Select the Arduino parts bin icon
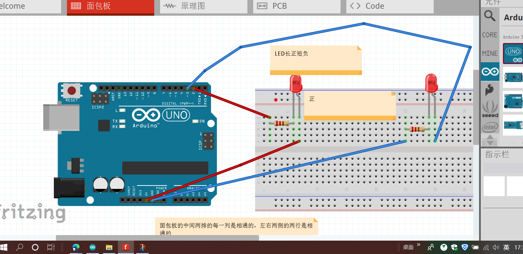 490,72
